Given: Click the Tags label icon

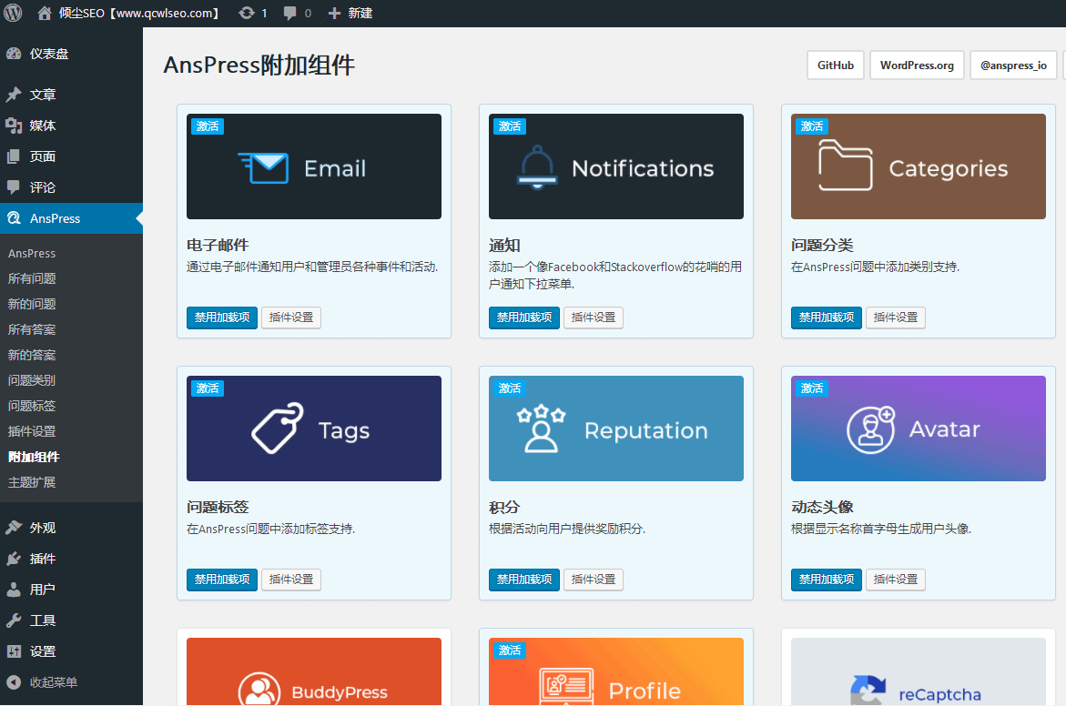Looking at the screenshot, I should tap(278, 428).
